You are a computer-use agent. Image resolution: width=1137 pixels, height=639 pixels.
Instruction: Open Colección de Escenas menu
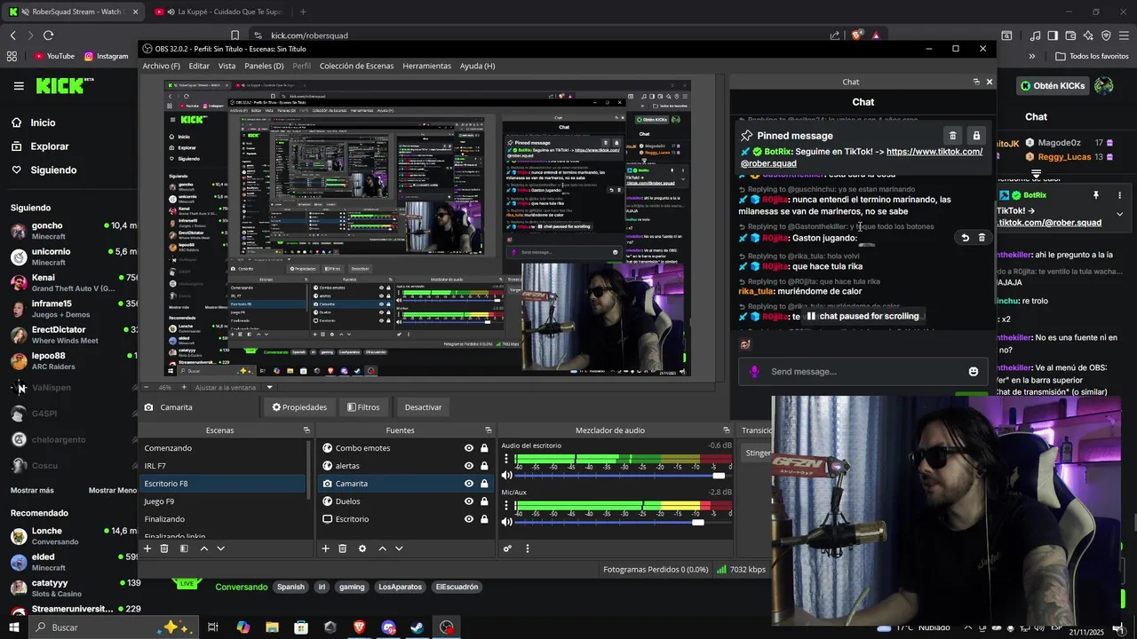(x=356, y=66)
